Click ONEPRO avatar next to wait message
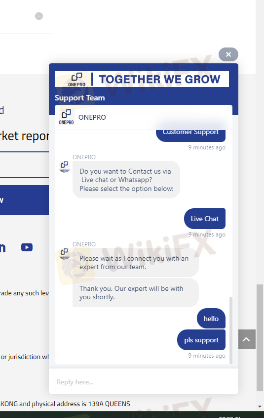 [x=64, y=253]
